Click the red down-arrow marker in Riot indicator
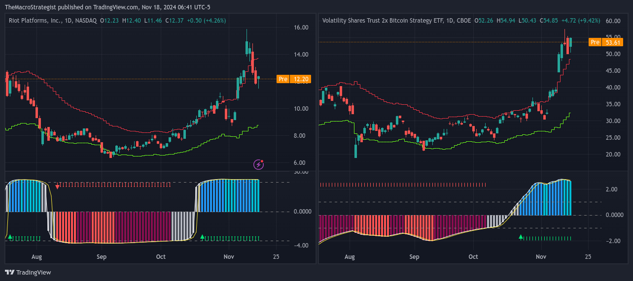The height and width of the screenshot is (281, 633). [x=58, y=187]
